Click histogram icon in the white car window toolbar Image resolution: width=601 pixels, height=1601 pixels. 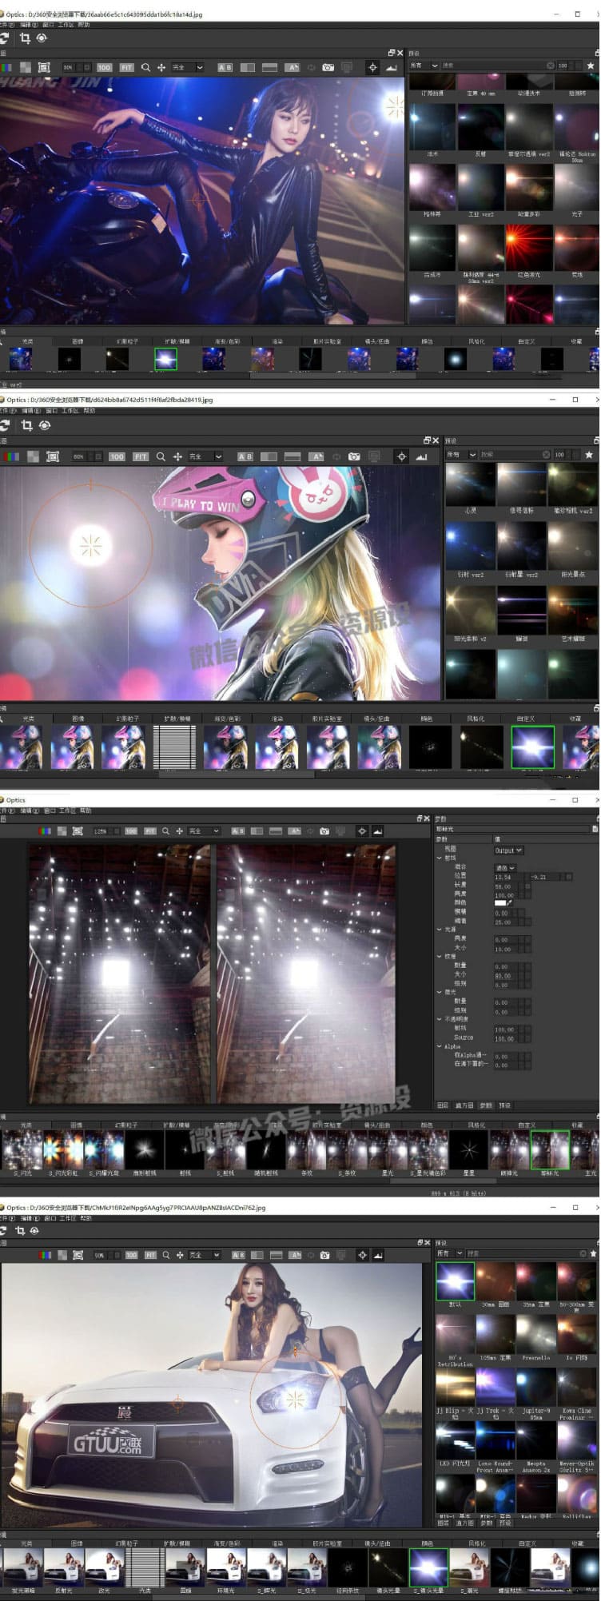point(378,1255)
